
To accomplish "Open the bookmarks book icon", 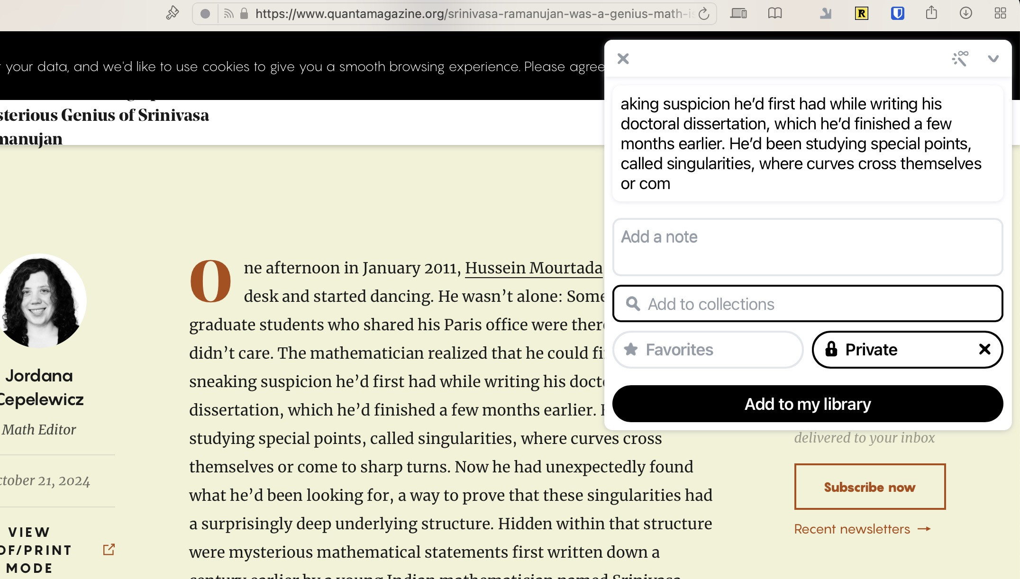I will click(774, 13).
